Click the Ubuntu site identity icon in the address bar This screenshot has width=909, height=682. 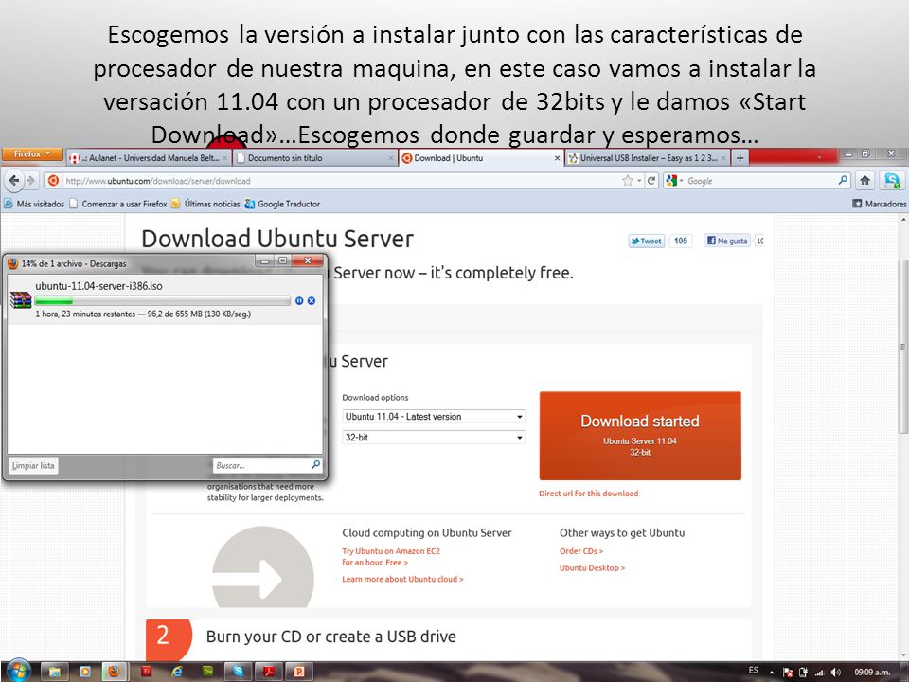pyautogui.click(x=53, y=181)
